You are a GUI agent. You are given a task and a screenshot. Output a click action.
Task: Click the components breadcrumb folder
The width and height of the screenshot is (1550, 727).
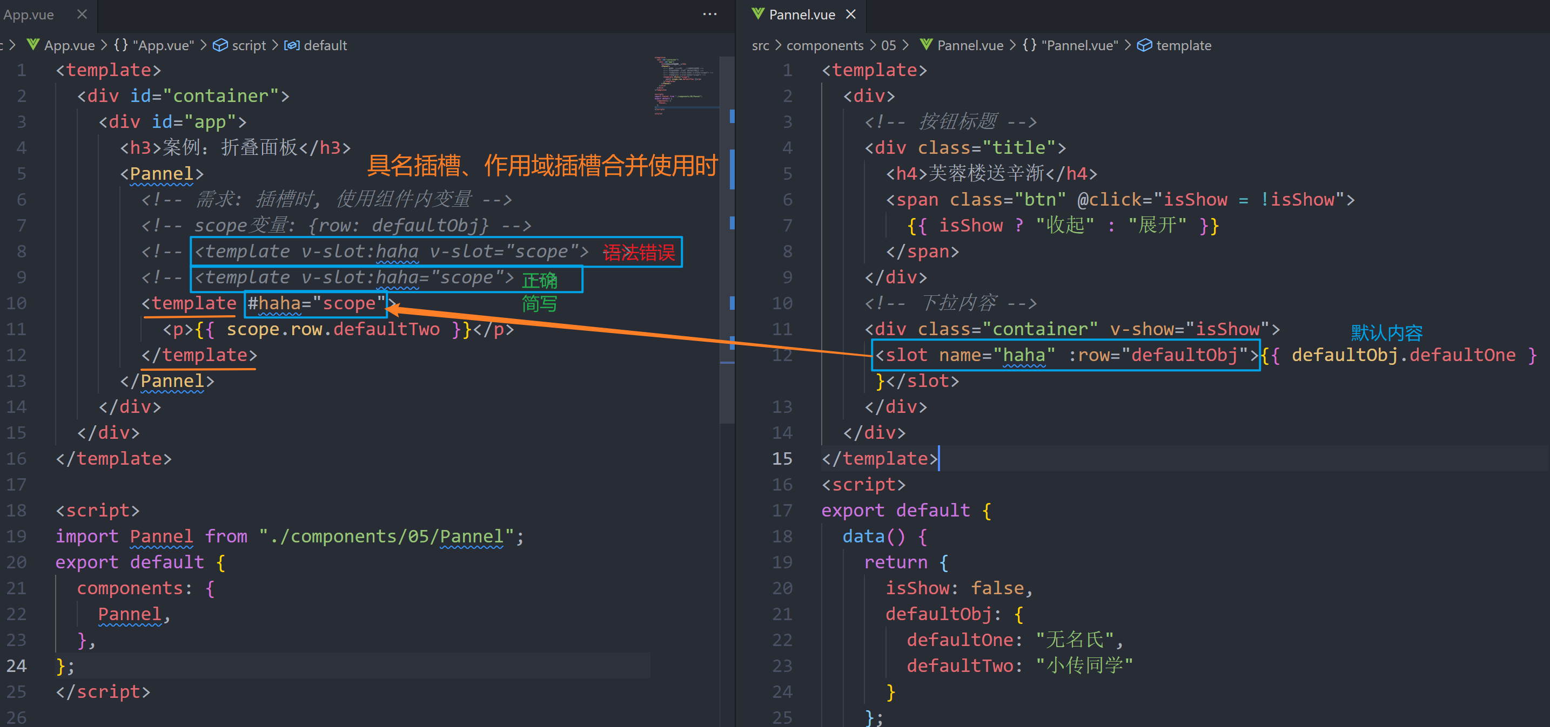click(824, 45)
